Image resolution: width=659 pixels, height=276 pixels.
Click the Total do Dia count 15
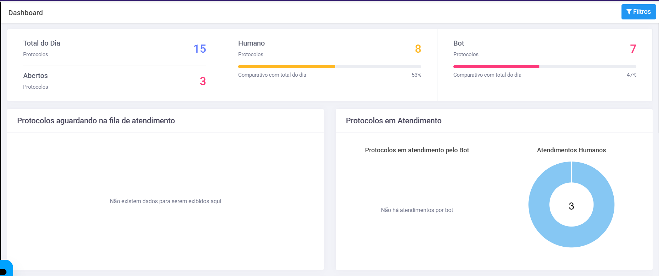click(200, 49)
